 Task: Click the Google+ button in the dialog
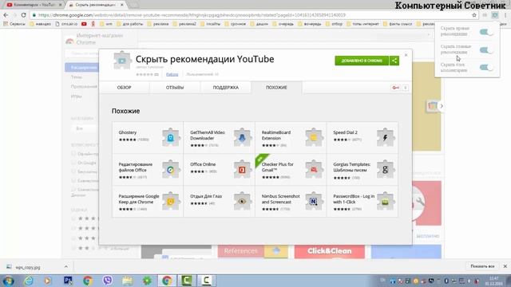396,88
